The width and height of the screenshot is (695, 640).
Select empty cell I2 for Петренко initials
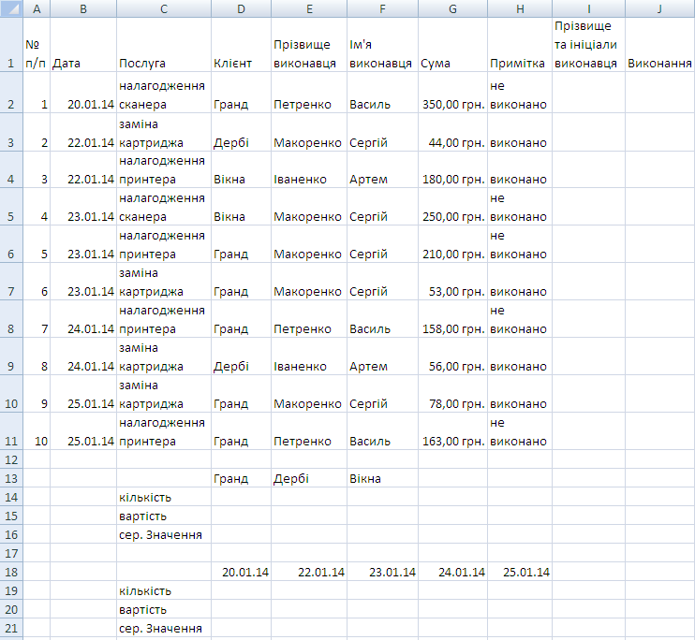(x=588, y=92)
